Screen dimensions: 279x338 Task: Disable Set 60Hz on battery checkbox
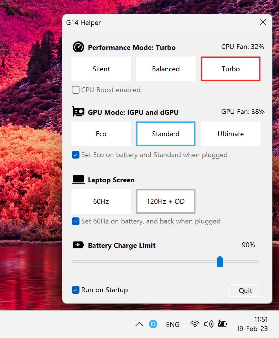click(x=76, y=221)
